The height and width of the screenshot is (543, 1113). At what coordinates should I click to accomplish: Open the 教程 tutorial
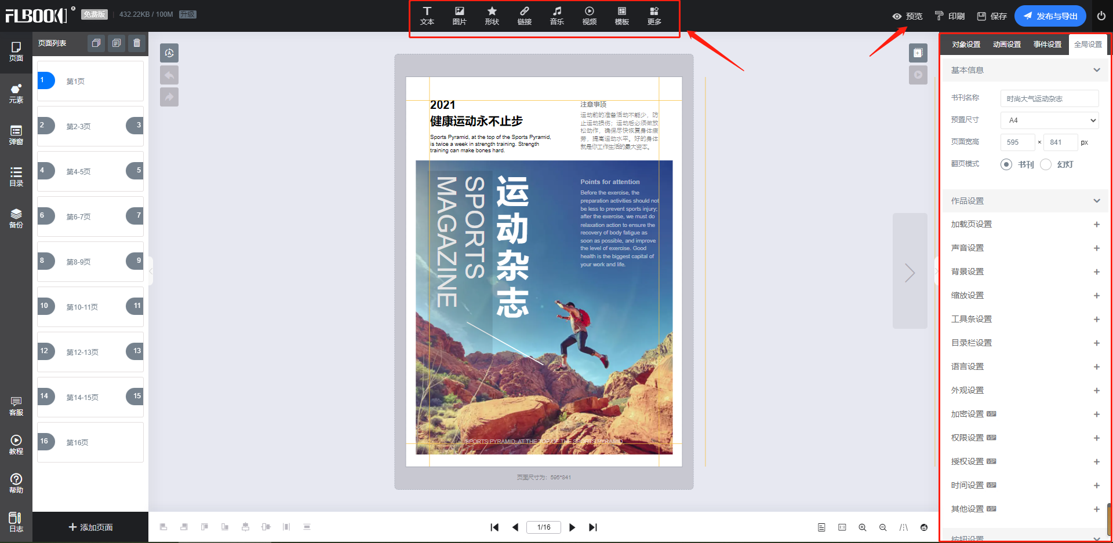coord(16,445)
